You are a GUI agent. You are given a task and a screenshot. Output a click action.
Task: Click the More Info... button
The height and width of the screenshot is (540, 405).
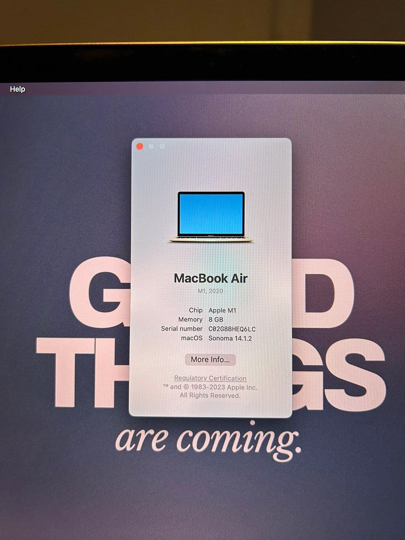point(210,359)
